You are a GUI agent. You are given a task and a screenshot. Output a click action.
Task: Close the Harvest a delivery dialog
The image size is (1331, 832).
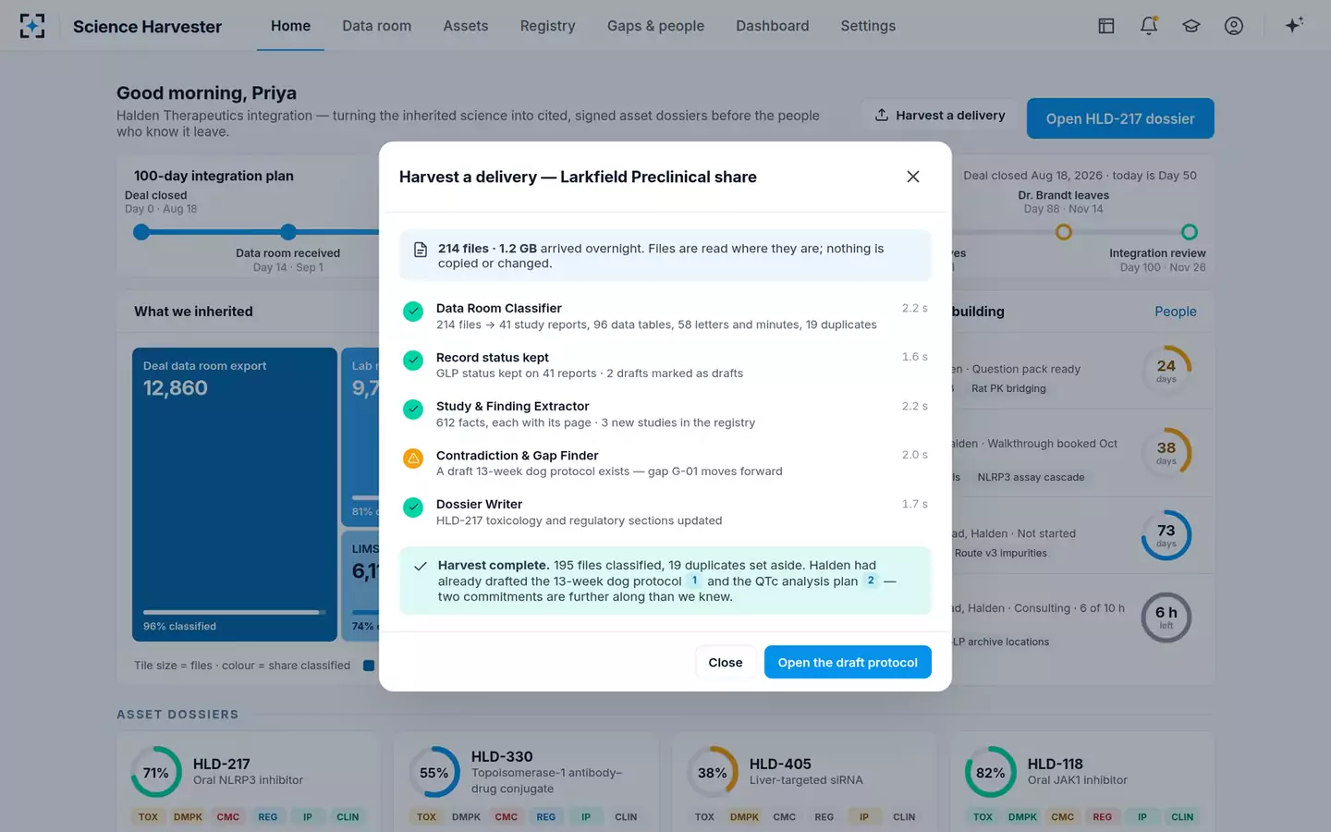pyautogui.click(x=913, y=177)
